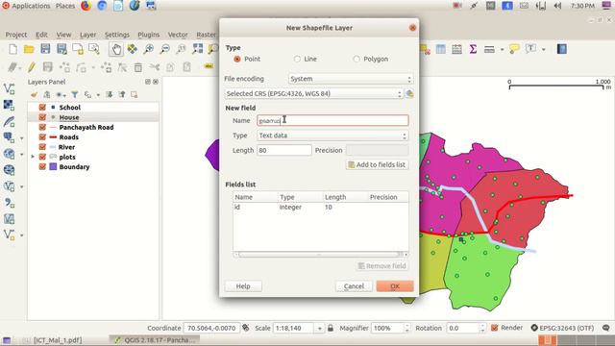
Task: Click the Add Raster Layer sidebar icon
Action: click(x=9, y=105)
